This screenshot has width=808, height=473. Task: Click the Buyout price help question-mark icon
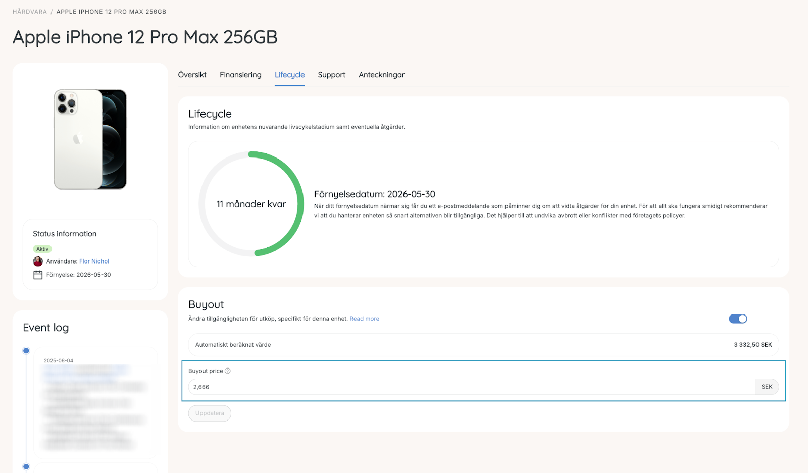point(228,371)
